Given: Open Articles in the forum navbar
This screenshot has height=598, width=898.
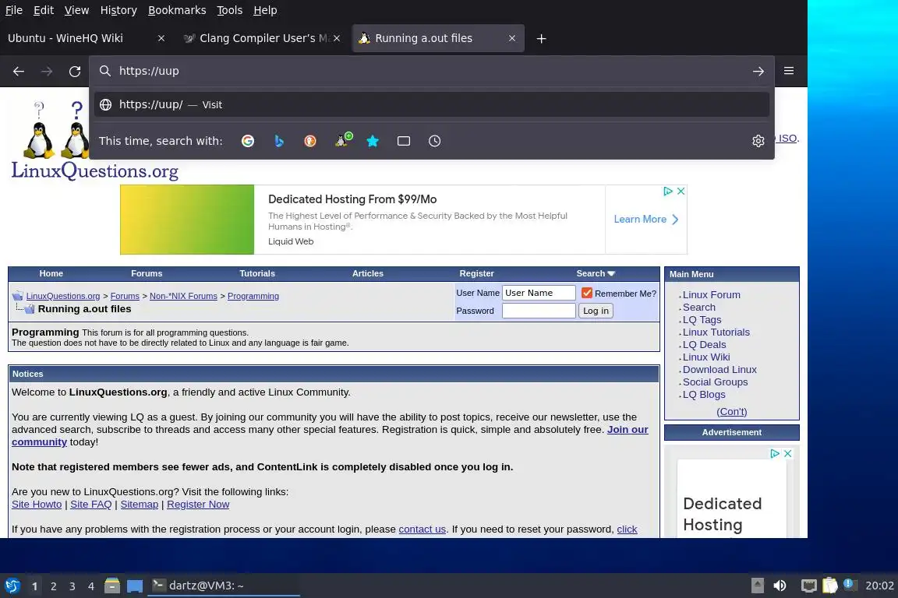Looking at the screenshot, I should pyautogui.click(x=368, y=273).
